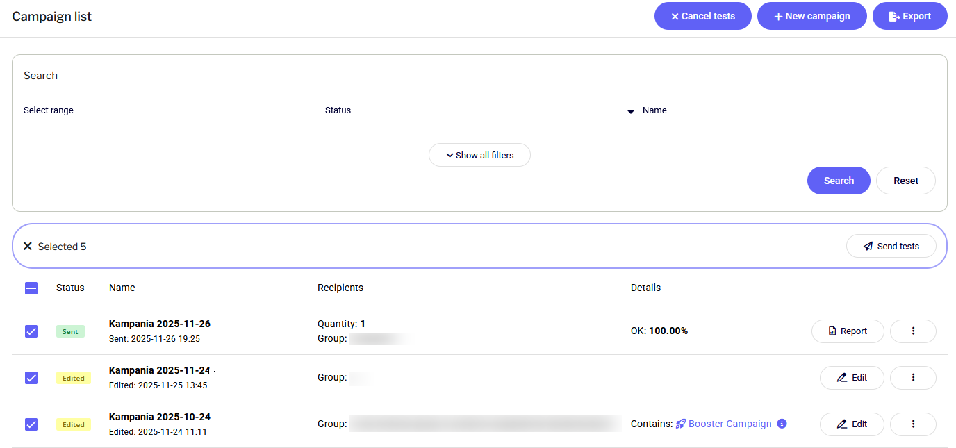Click the Export button

909,16
